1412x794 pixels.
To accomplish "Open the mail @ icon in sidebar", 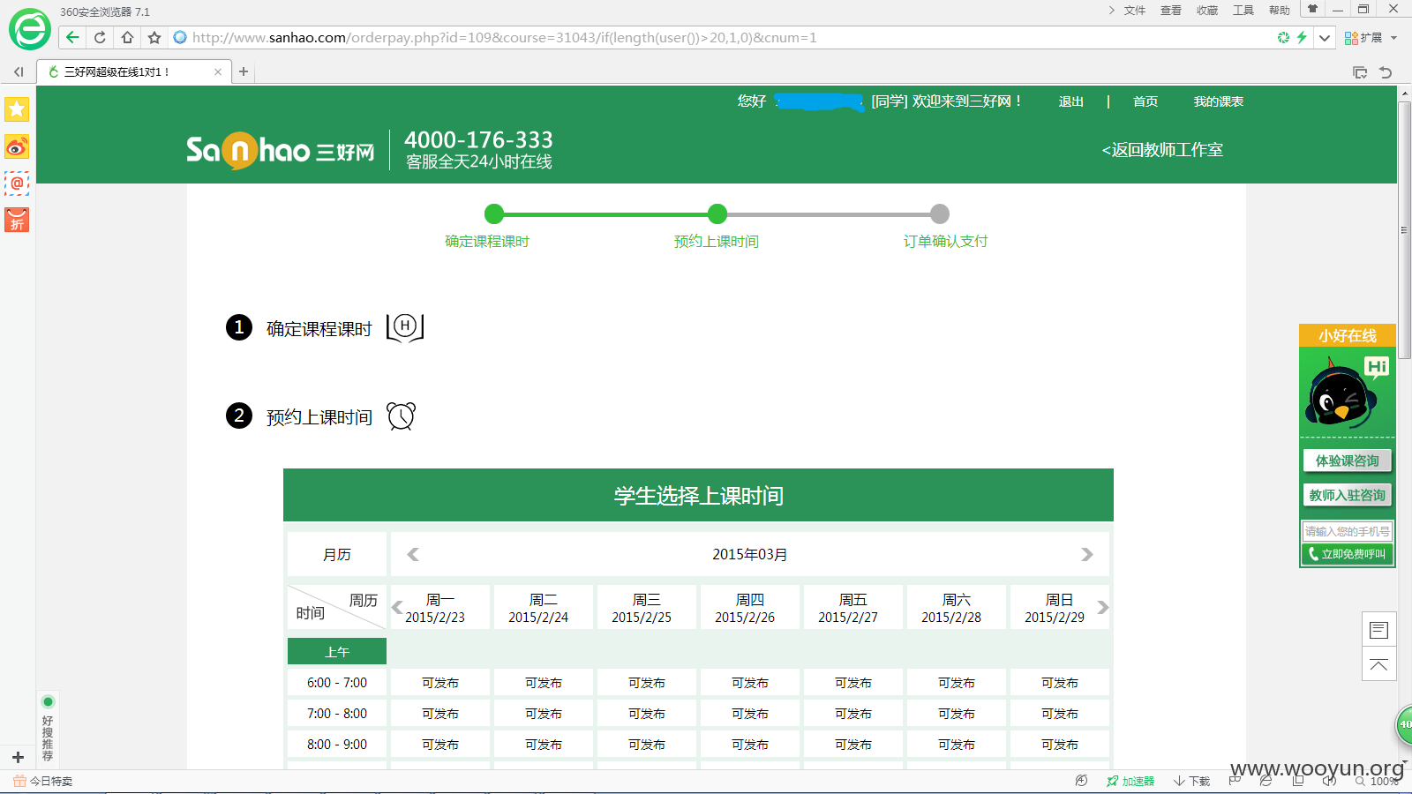I will point(17,184).
